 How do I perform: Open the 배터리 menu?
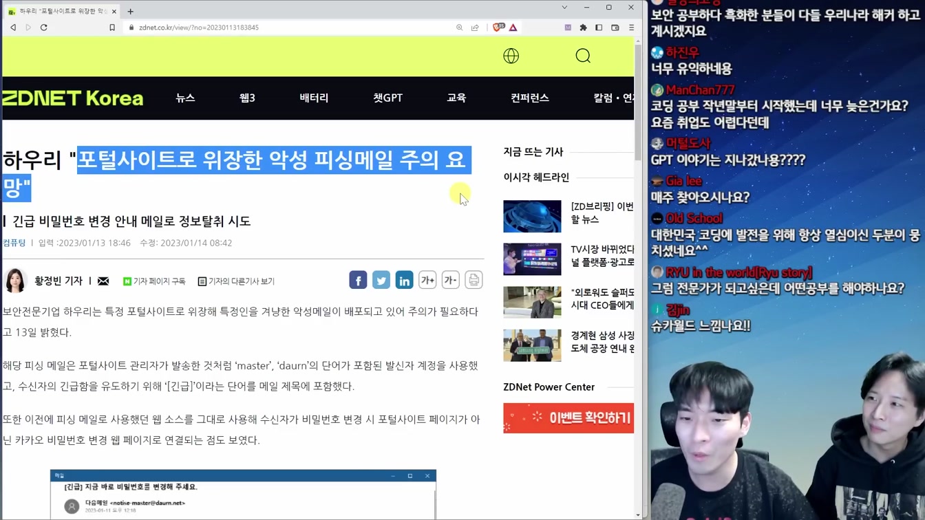pyautogui.click(x=314, y=98)
